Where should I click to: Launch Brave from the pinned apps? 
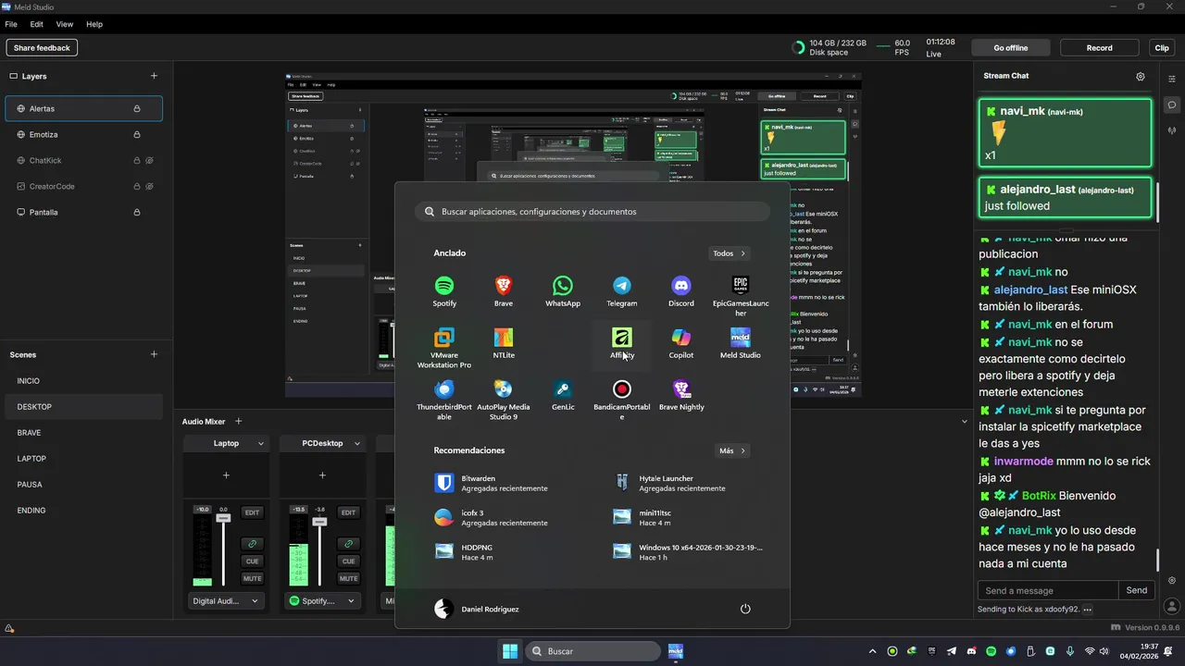(x=504, y=291)
